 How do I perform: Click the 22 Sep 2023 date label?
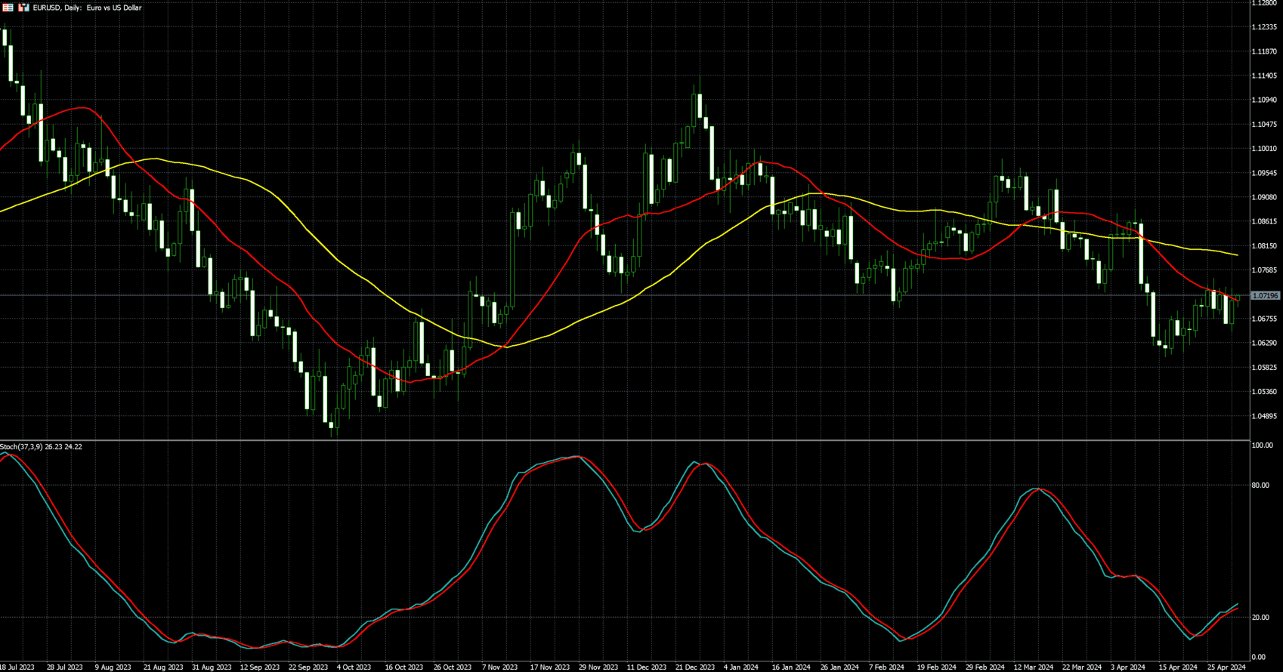308,667
